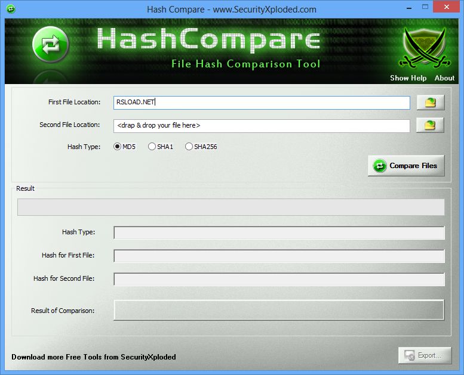Select the SHA256 hash type
Image resolution: width=464 pixels, height=375 pixels.
point(201,147)
